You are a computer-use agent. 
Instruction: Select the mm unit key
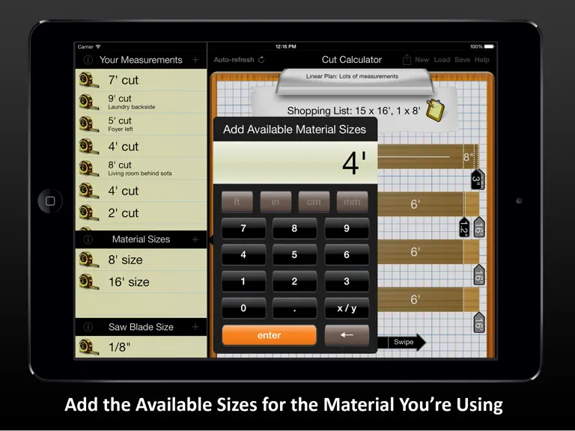(x=352, y=201)
